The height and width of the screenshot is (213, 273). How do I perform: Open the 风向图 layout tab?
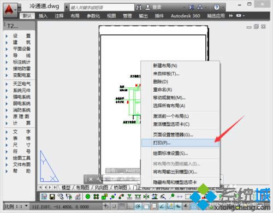click(102, 187)
